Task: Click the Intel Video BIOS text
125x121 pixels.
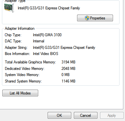Action: pyautogui.click(x=46, y=54)
